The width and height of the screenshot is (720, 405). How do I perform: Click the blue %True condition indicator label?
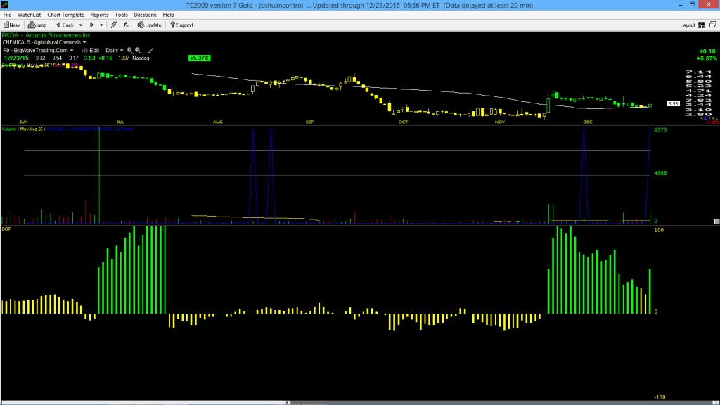(x=90, y=129)
